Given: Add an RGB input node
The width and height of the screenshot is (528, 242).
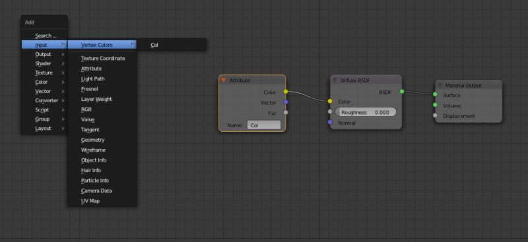Looking at the screenshot, I should pos(102,109).
